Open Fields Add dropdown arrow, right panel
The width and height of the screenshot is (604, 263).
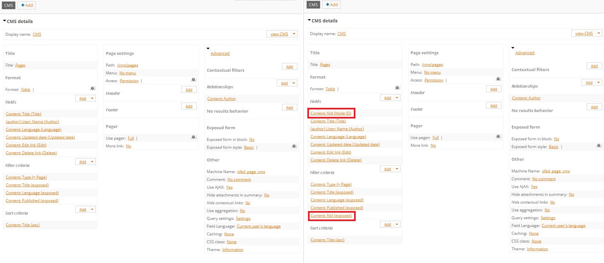[397, 98]
